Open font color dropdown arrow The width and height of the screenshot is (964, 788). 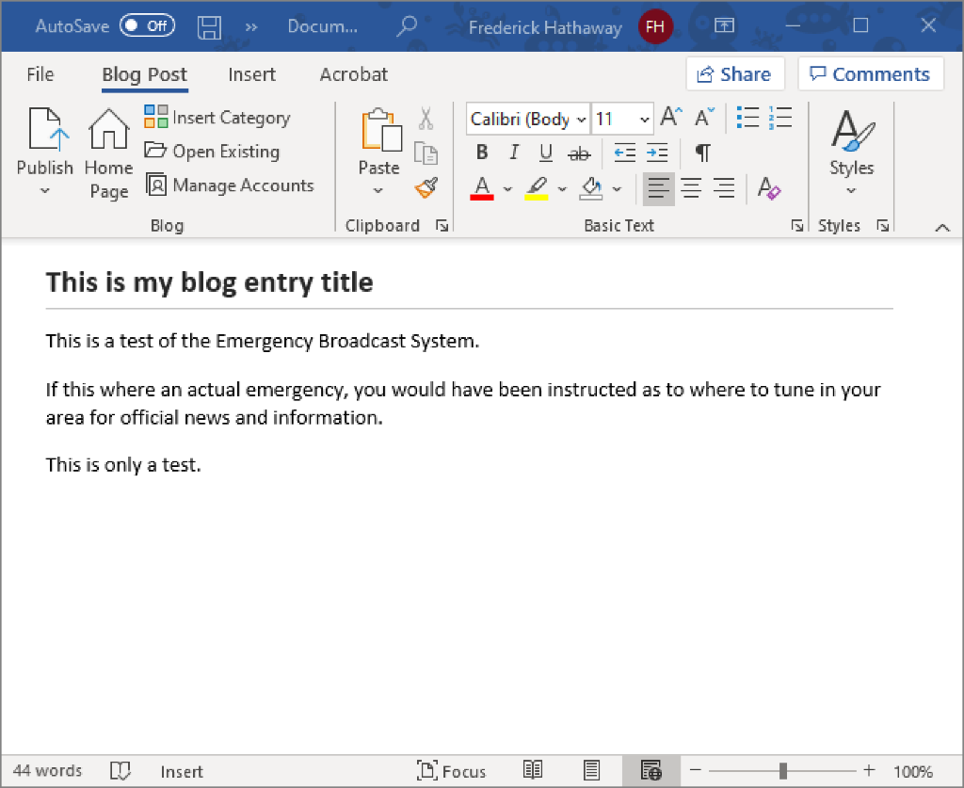click(x=507, y=188)
